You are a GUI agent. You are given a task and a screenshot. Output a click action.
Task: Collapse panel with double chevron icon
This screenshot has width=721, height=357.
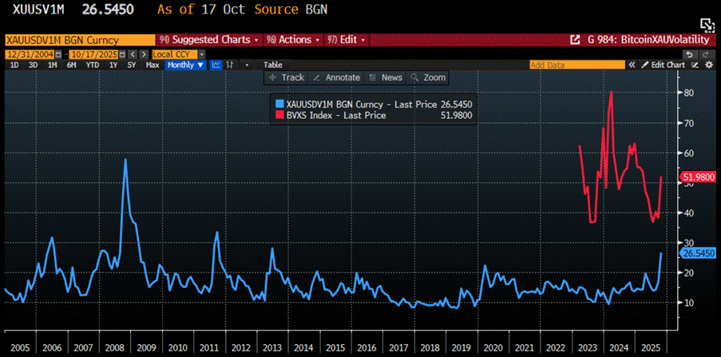632,65
